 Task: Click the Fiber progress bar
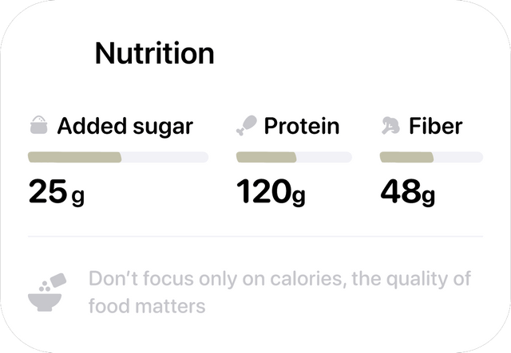(431, 157)
